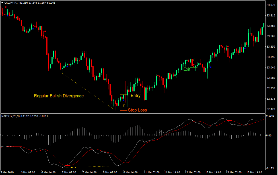Click the green arrow at the Exit level

tap(194, 67)
